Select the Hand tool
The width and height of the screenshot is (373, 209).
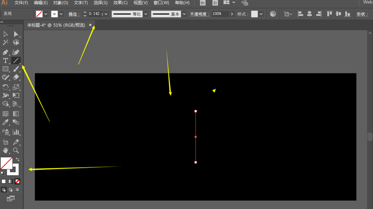tap(6, 151)
